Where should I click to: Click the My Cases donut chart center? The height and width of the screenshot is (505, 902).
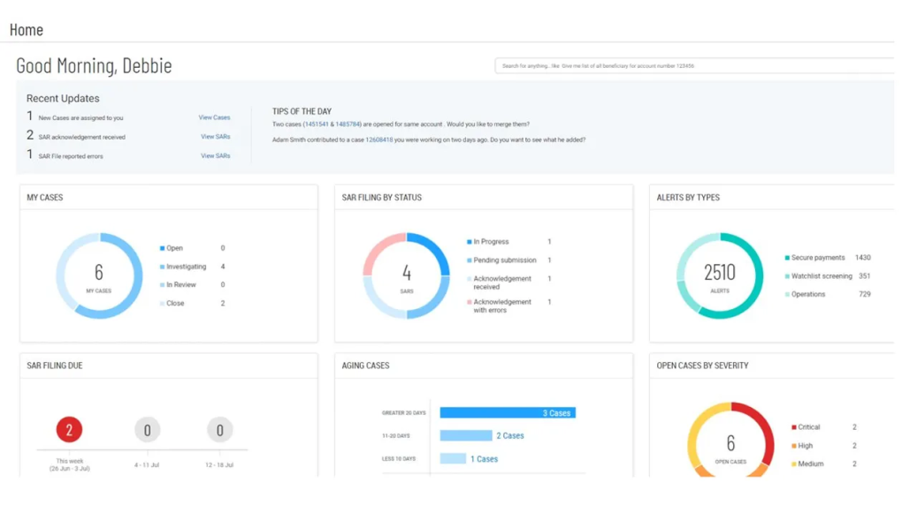(99, 275)
